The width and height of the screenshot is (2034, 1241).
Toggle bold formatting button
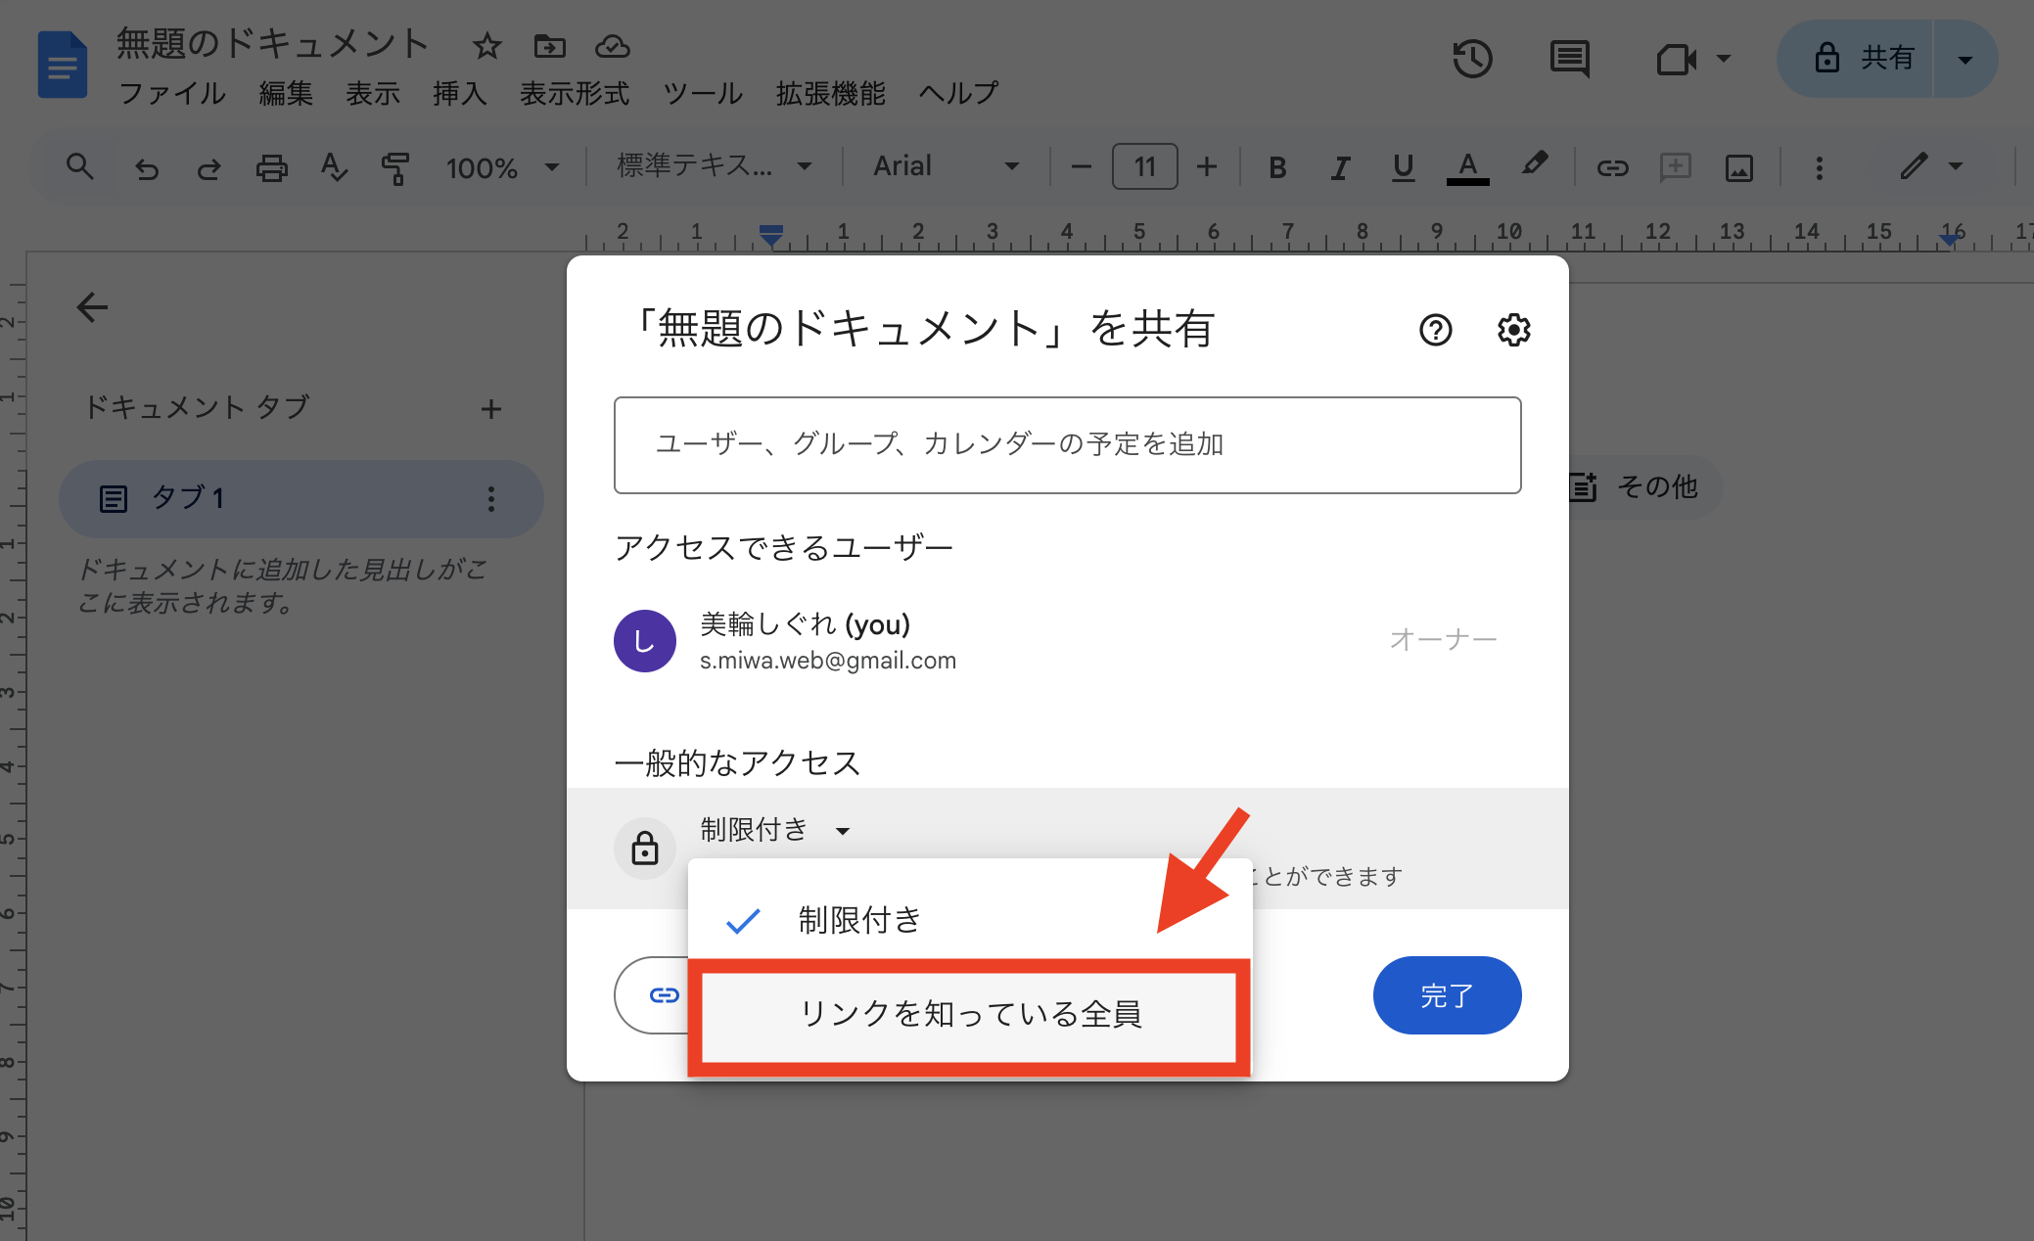(1276, 167)
